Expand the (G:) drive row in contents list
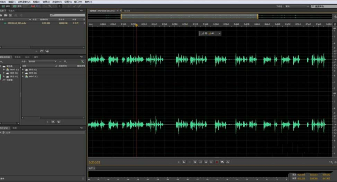Image resolution: width=337 pixels, height=182 pixels. click(23, 70)
